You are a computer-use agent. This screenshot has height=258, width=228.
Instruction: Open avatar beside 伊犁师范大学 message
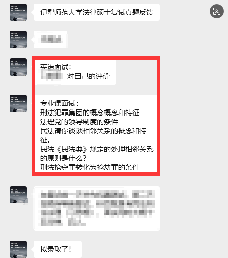point(18,12)
